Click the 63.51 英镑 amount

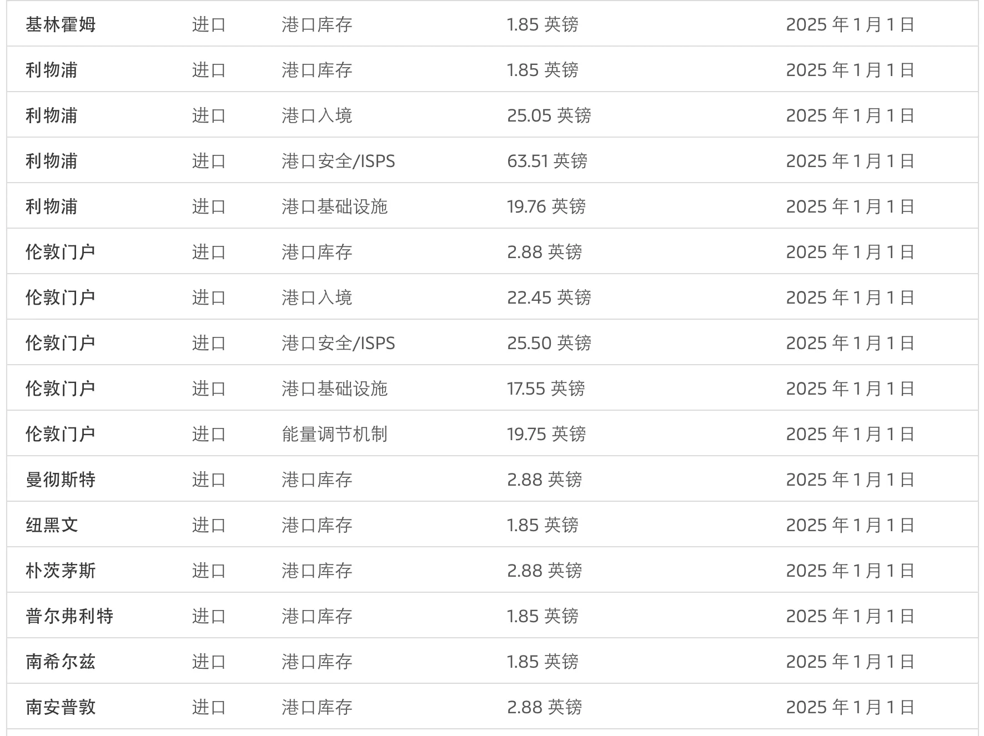coord(547,161)
